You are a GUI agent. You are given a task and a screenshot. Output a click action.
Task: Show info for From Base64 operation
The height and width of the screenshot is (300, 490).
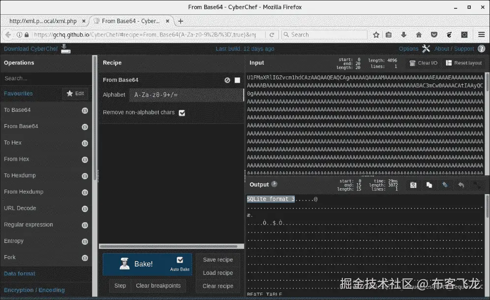click(x=85, y=127)
